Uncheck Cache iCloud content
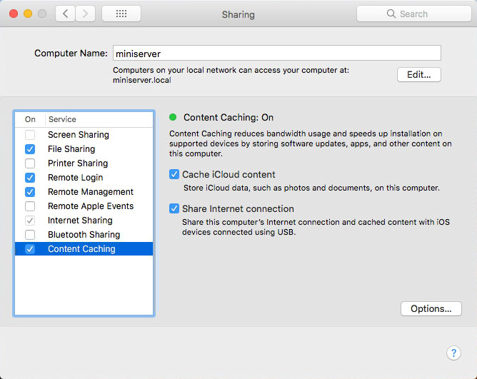This screenshot has width=477, height=379. (x=174, y=175)
